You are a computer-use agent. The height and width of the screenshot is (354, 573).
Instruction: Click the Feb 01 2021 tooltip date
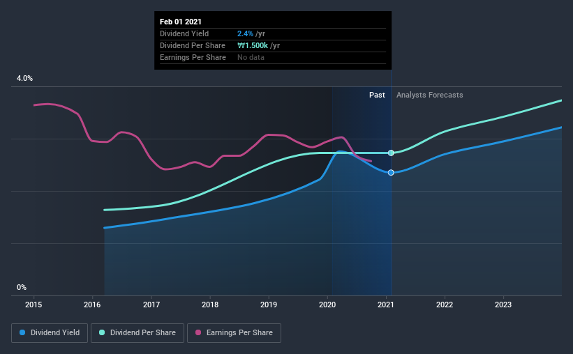[x=181, y=22]
